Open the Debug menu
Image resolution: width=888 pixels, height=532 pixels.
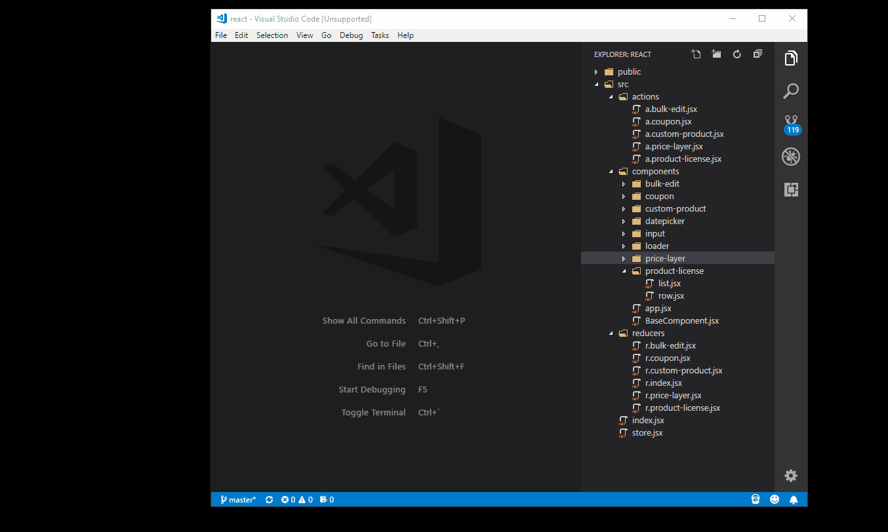click(351, 35)
